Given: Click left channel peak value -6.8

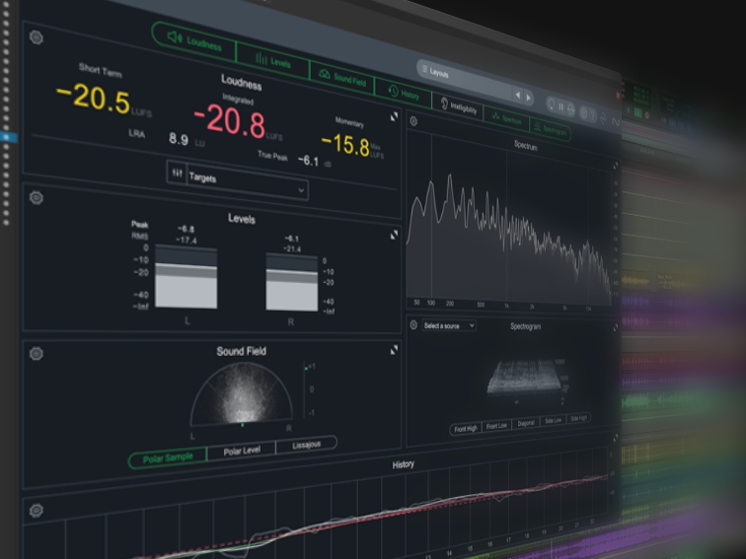Looking at the screenshot, I should click(x=186, y=229).
